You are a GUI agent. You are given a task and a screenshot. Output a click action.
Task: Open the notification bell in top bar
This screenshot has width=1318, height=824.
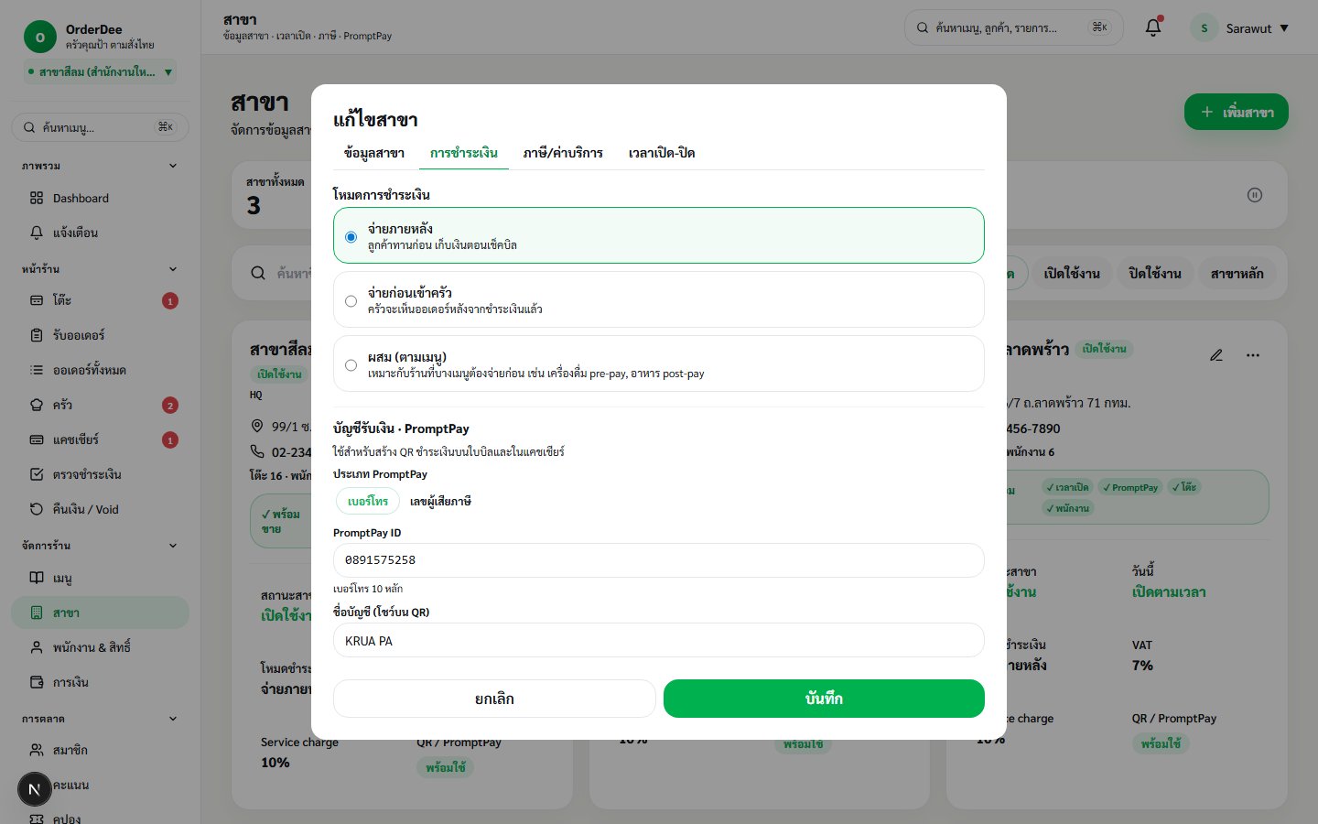pyautogui.click(x=1153, y=27)
